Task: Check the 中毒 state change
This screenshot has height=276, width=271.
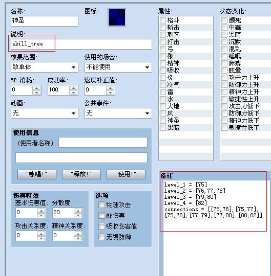Action: tap(224, 28)
